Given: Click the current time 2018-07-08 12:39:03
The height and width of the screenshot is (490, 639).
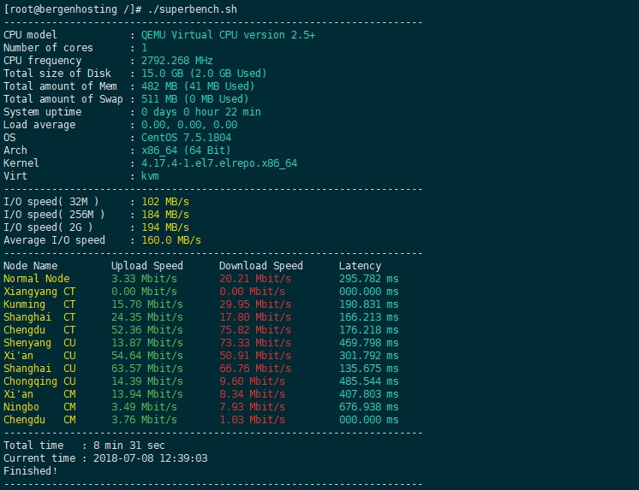Looking at the screenshot, I should [x=151, y=458].
